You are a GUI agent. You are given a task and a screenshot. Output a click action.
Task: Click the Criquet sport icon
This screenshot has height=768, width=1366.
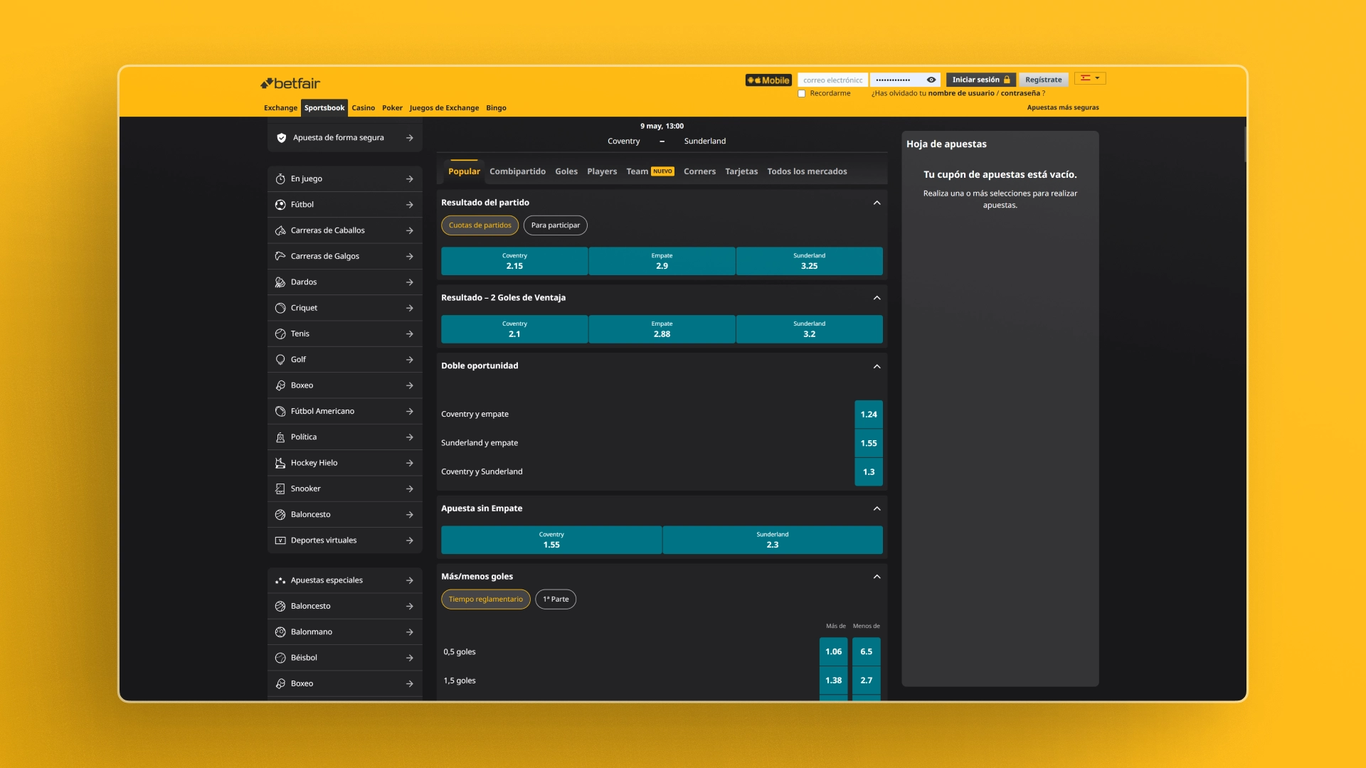280,308
